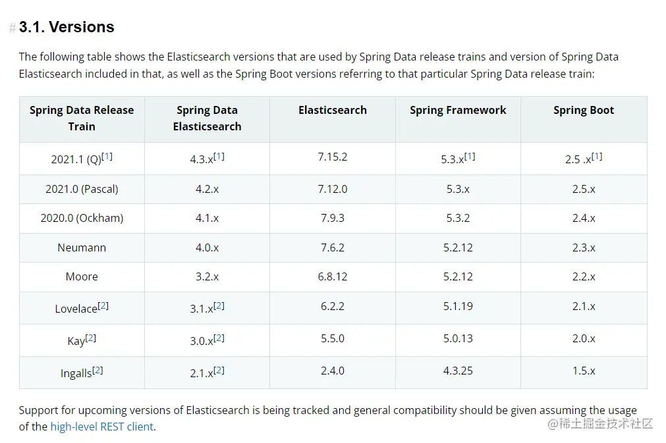Open footnote [2] after 2.1.x
666x443 pixels.
click(x=219, y=371)
